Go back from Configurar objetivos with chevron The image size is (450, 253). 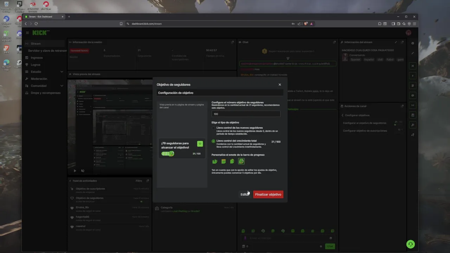coord(342,115)
